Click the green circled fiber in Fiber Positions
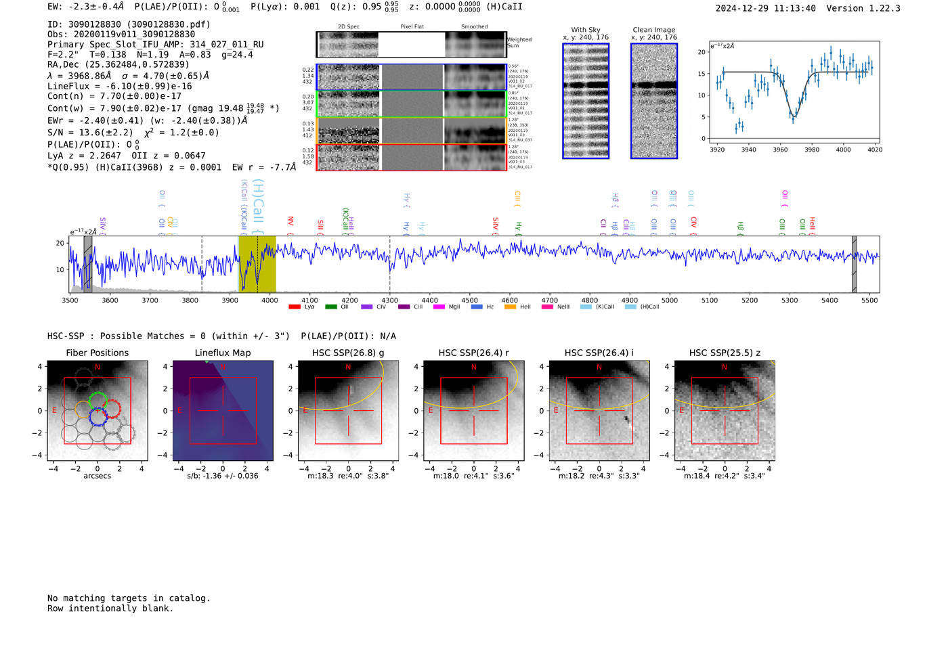This screenshot has height=645, width=948. (98, 401)
